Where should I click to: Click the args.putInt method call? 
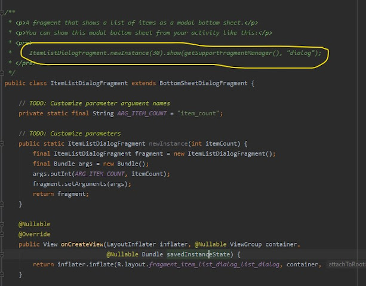coord(50,174)
